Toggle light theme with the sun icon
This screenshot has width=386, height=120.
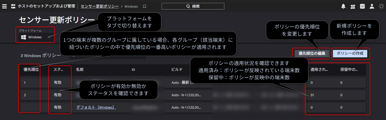point(381,6)
